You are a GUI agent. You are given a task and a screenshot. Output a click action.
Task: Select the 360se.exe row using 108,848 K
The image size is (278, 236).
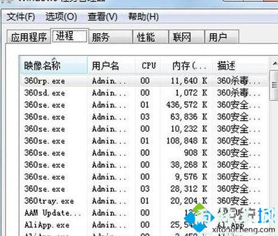(144, 141)
